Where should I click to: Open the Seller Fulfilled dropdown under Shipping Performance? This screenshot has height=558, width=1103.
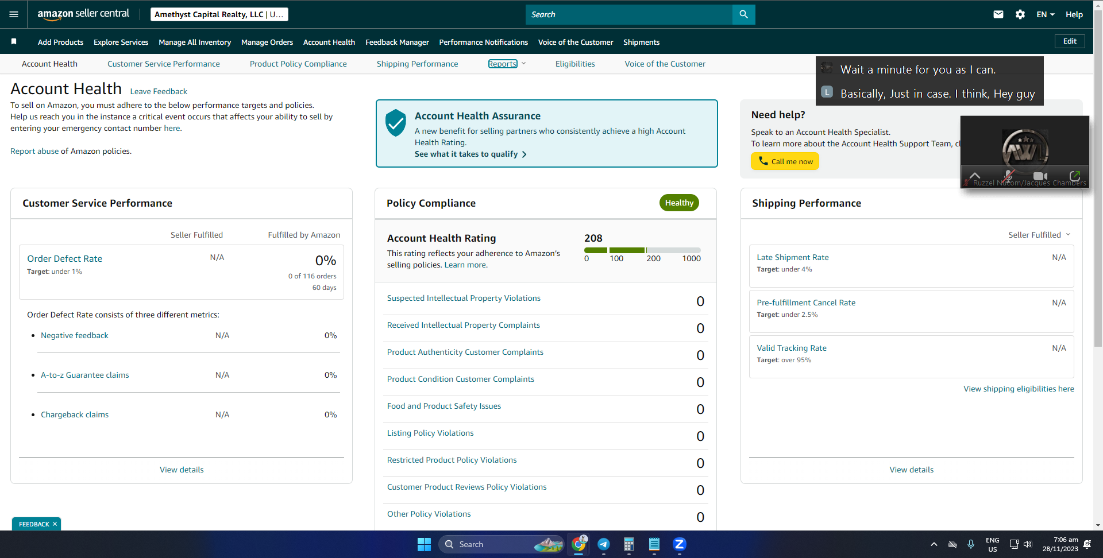tap(1039, 235)
